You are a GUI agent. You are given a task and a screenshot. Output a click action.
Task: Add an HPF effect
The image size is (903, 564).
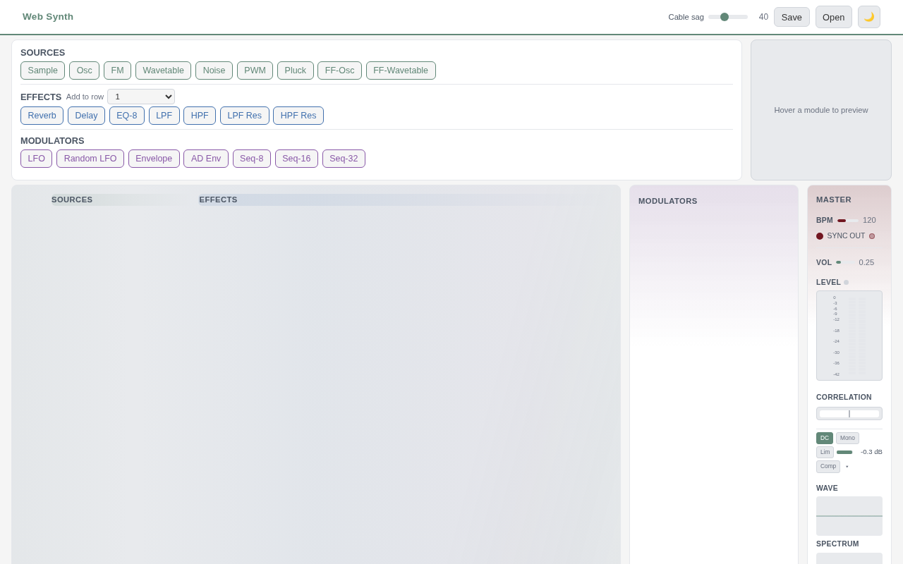coord(200,116)
